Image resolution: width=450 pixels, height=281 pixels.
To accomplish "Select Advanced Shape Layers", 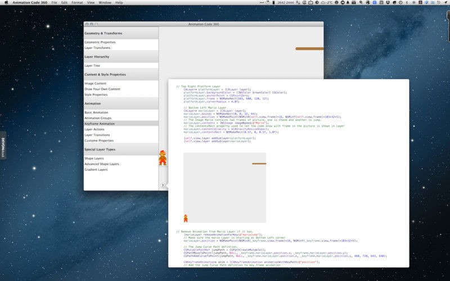I will coord(102,164).
